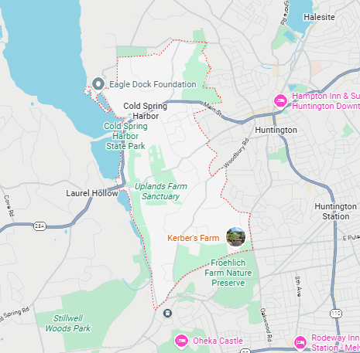Open the Stillwell Woods Park label
This screenshot has width=360, height=353.
68,323
